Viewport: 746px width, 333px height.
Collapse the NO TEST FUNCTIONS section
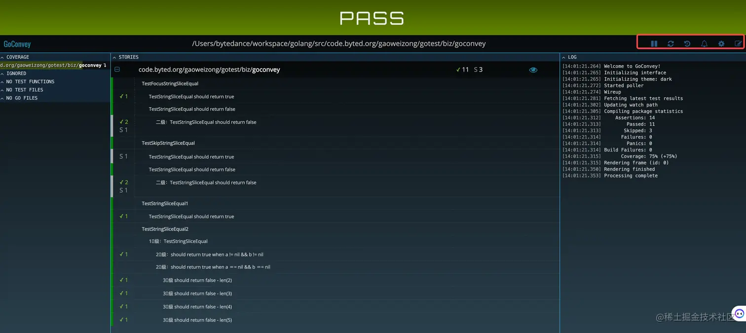pos(55,81)
